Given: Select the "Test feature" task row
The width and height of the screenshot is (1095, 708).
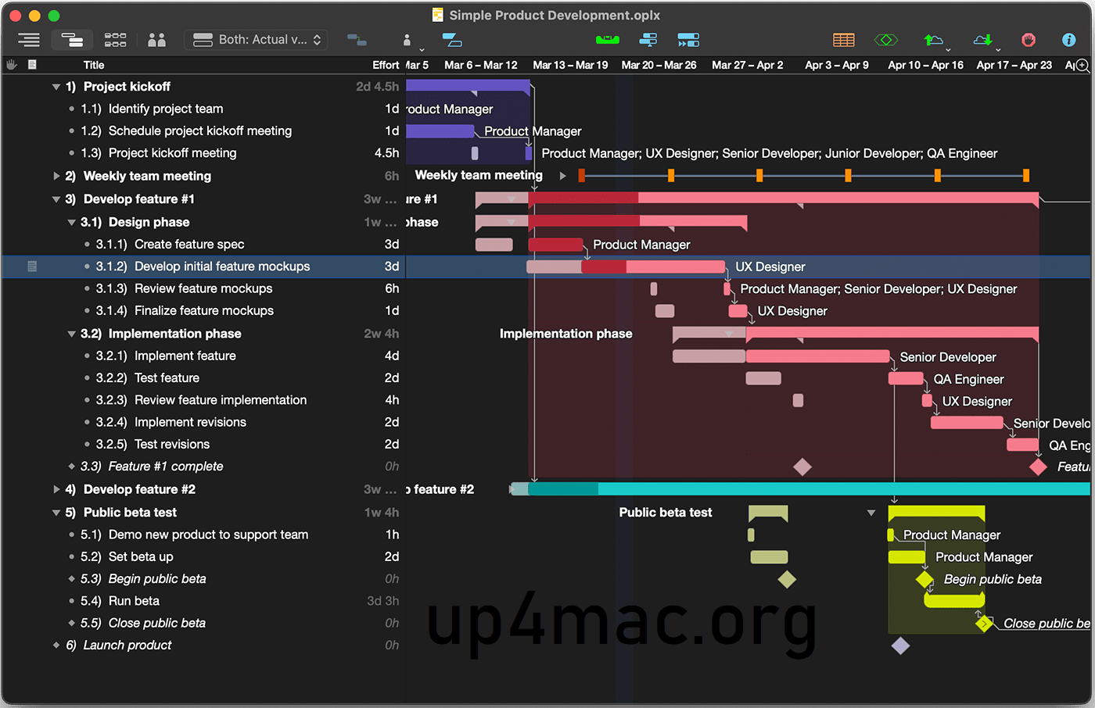Looking at the screenshot, I should coord(166,377).
